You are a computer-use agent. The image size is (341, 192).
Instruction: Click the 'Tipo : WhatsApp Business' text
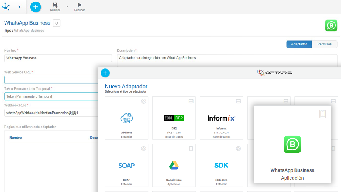tap(24, 31)
